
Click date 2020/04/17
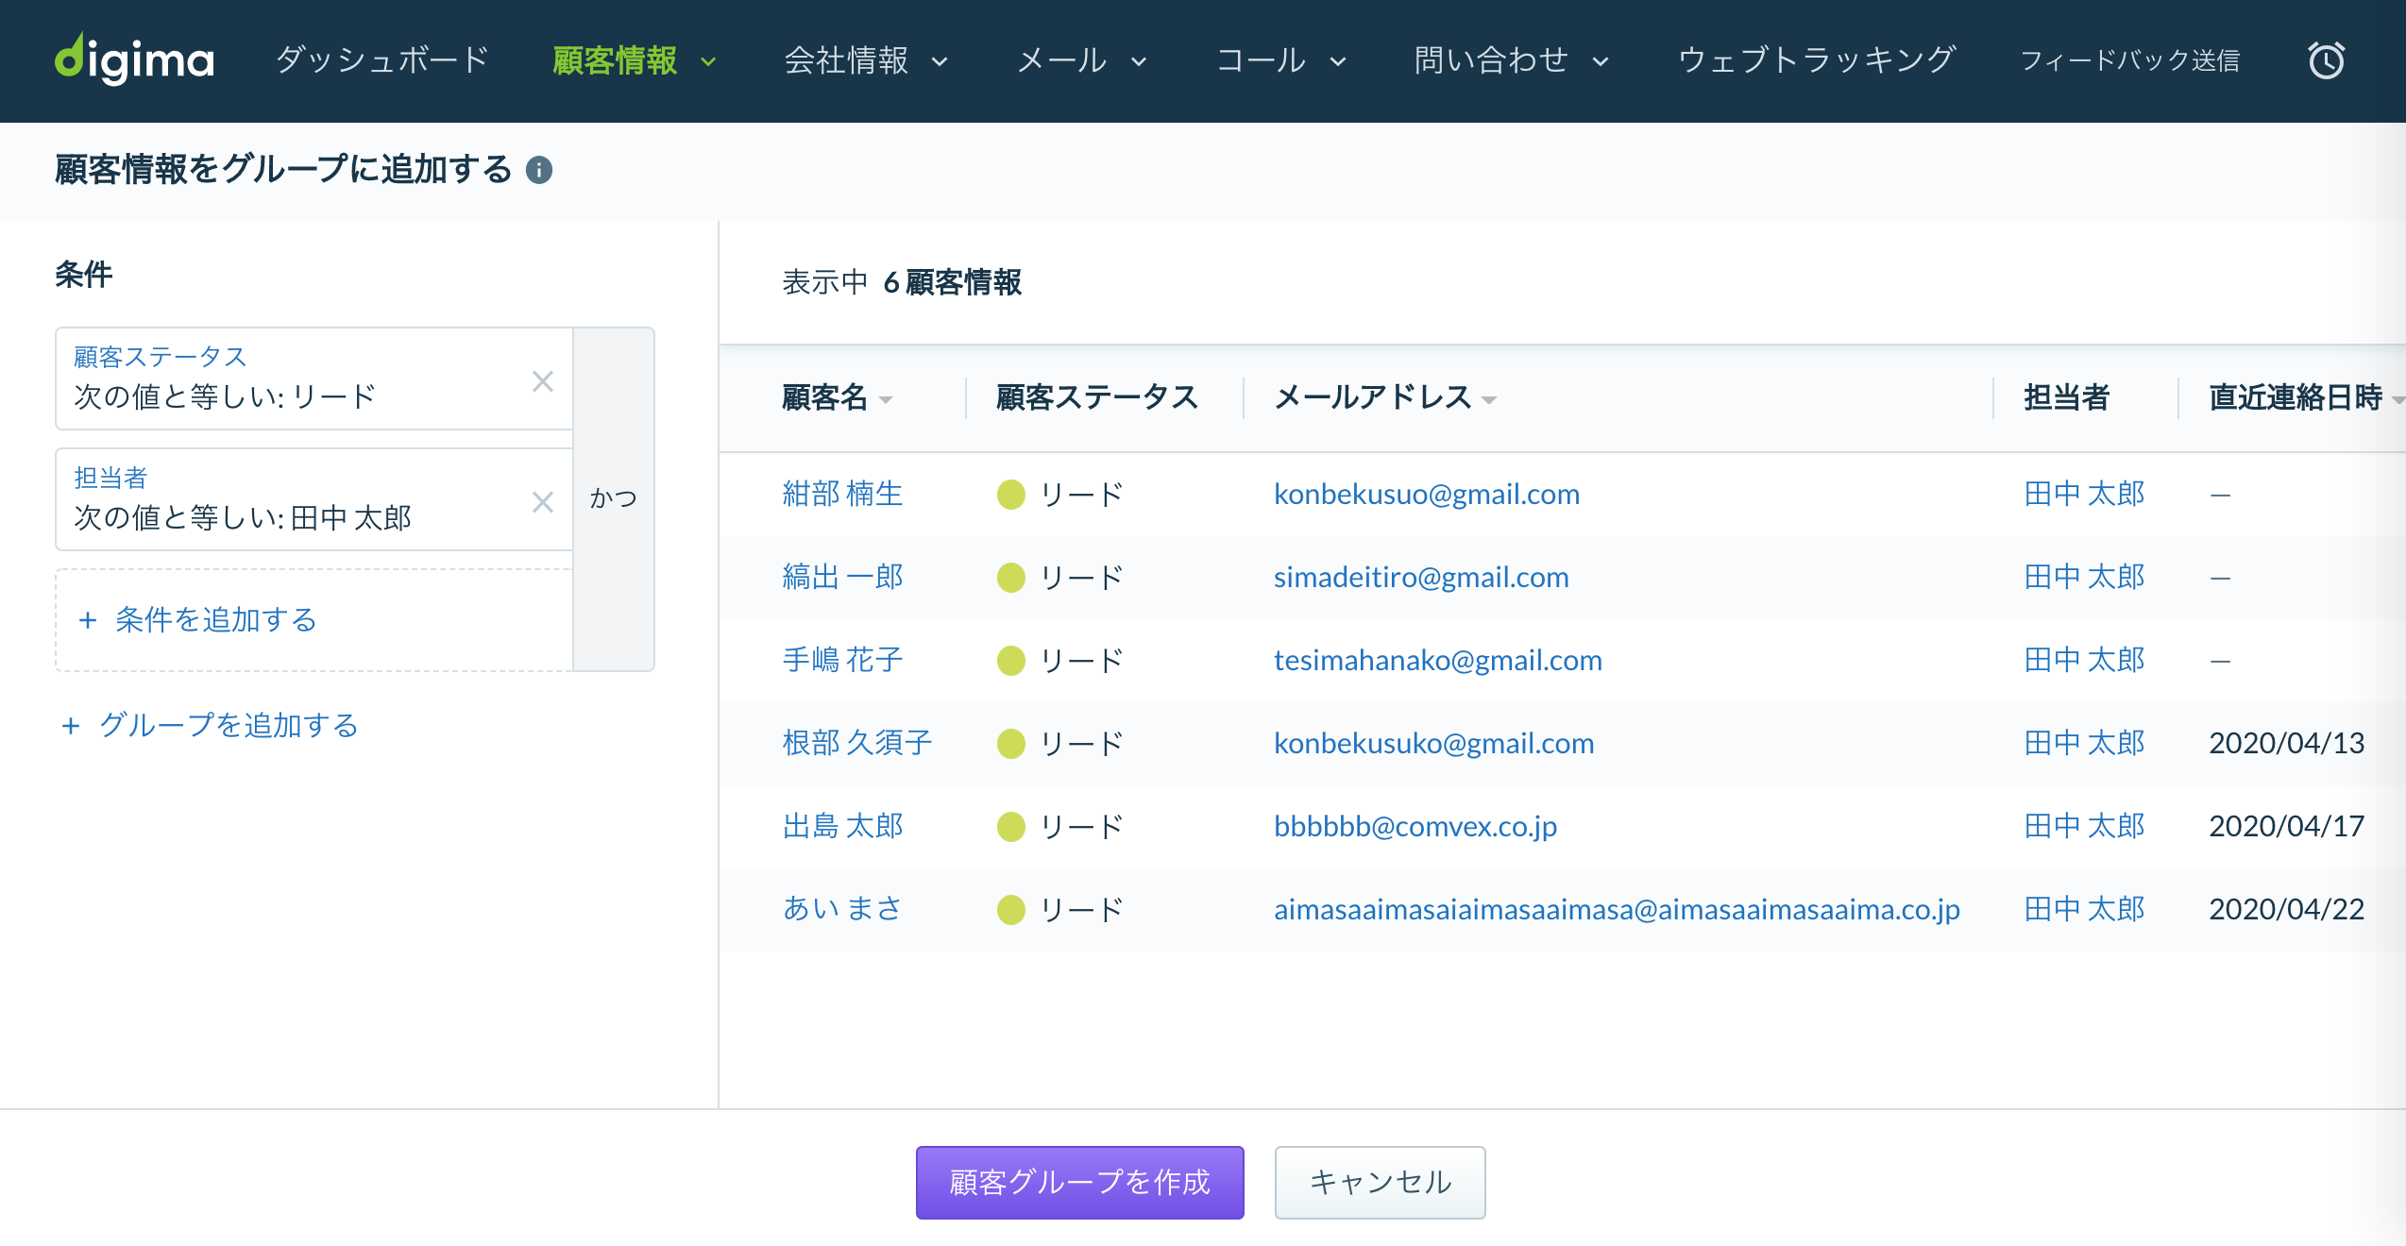coord(2286,826)
